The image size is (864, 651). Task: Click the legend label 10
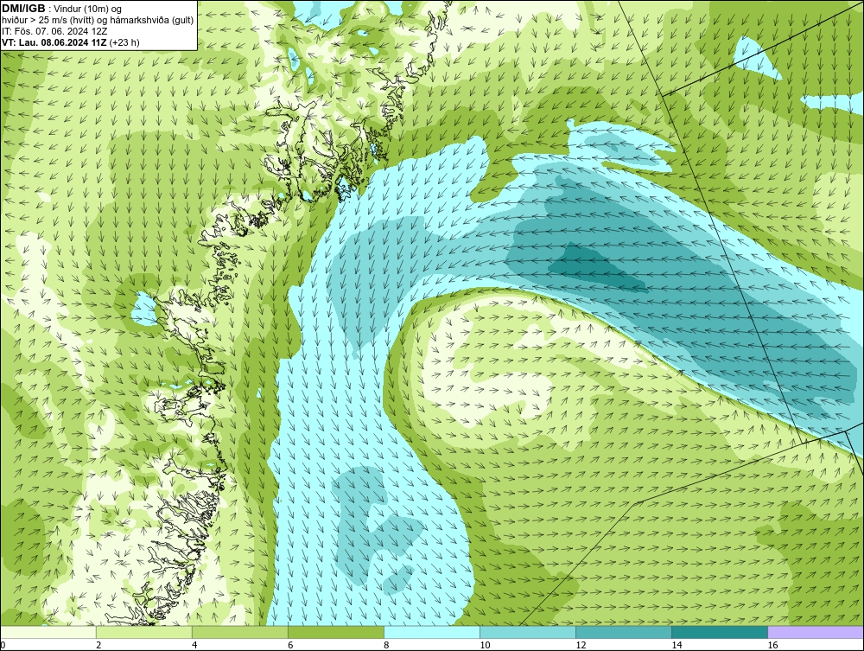(x=485, y=645)
